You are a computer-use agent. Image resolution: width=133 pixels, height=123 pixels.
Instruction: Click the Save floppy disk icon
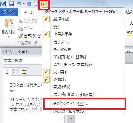pos(12,4)
